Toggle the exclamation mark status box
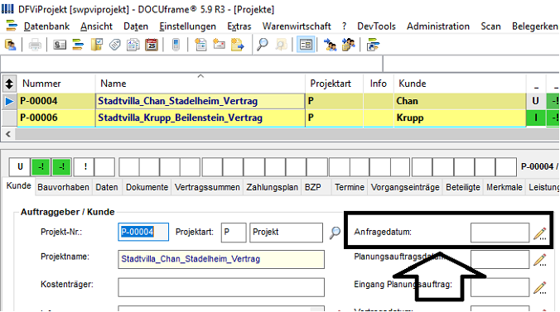The height and width of the screenshot is (312, 560). pyautogui.click(x=85, y=166)
